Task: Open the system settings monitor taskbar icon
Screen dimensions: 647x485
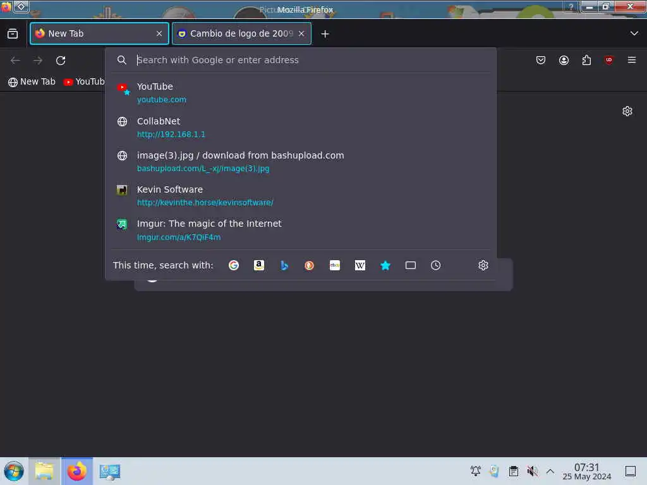Action: (x=110, y=471)
